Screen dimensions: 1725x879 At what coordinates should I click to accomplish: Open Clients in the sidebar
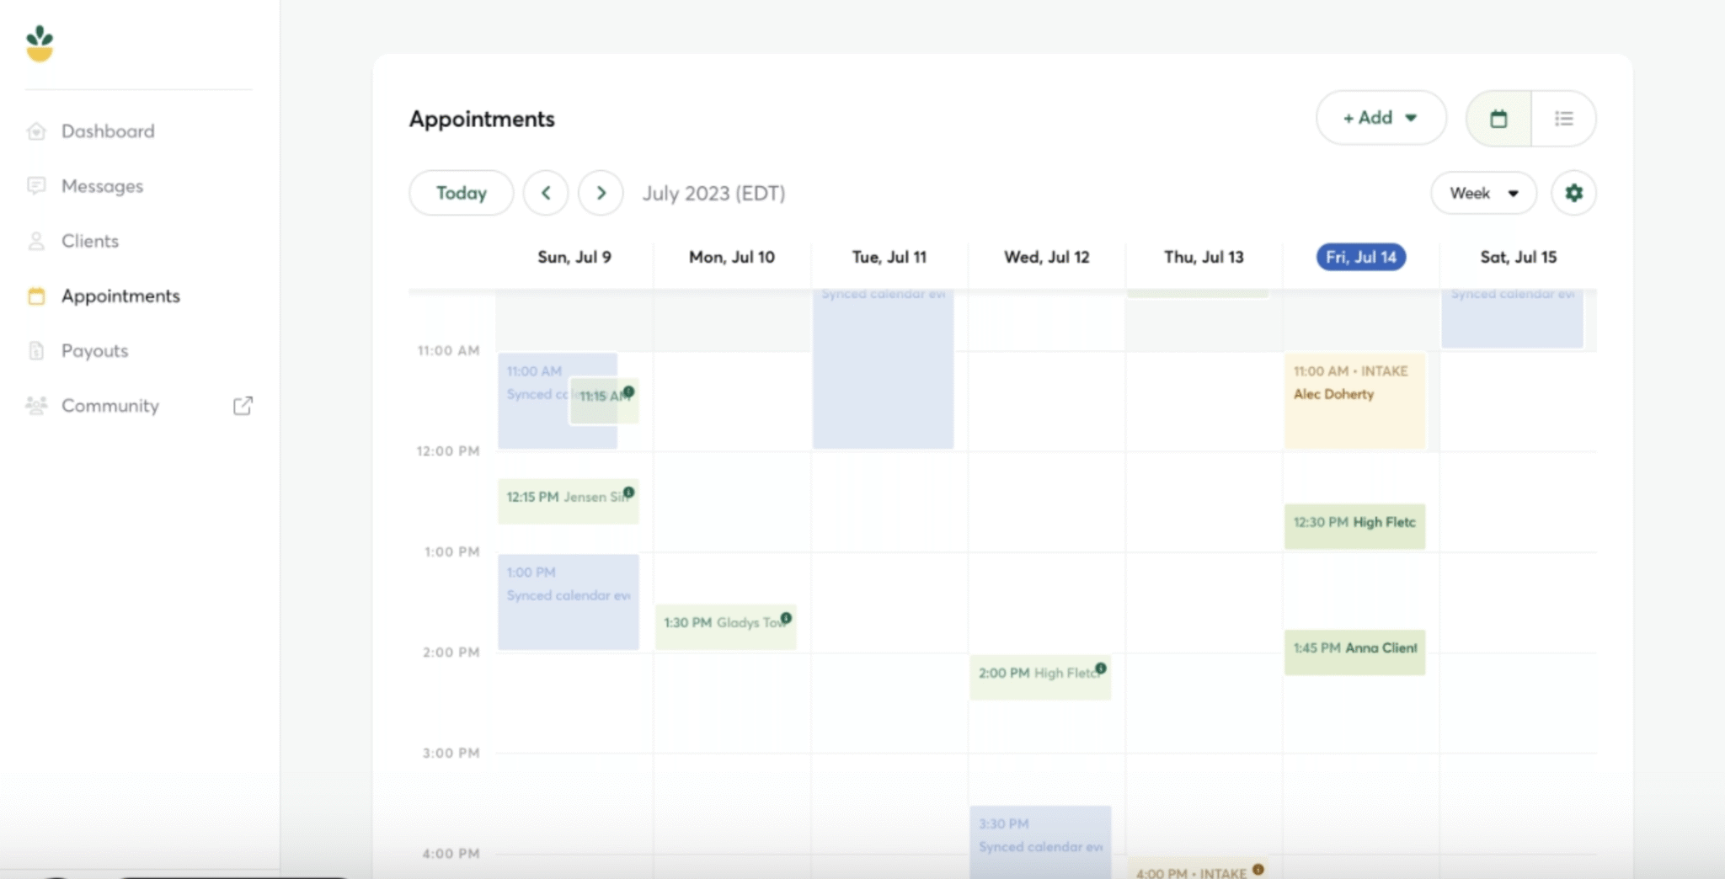(x=89, y=241)
